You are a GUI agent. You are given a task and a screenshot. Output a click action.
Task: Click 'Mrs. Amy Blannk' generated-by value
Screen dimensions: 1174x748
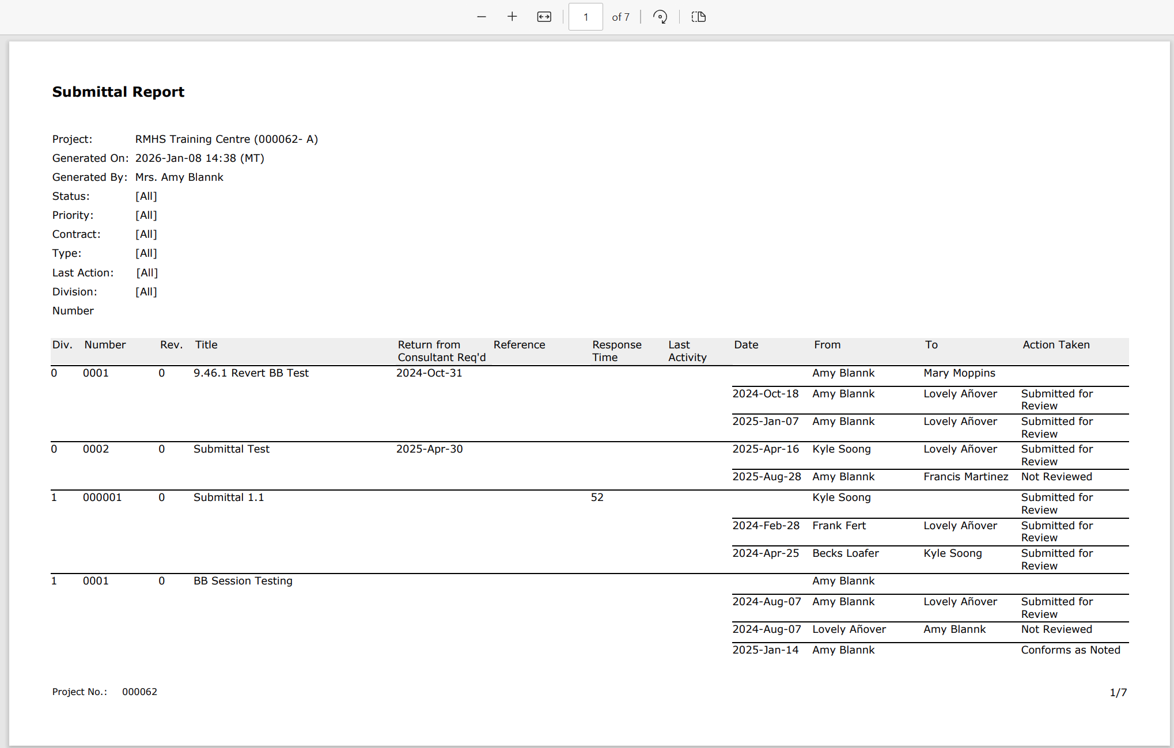click(179, 177)
